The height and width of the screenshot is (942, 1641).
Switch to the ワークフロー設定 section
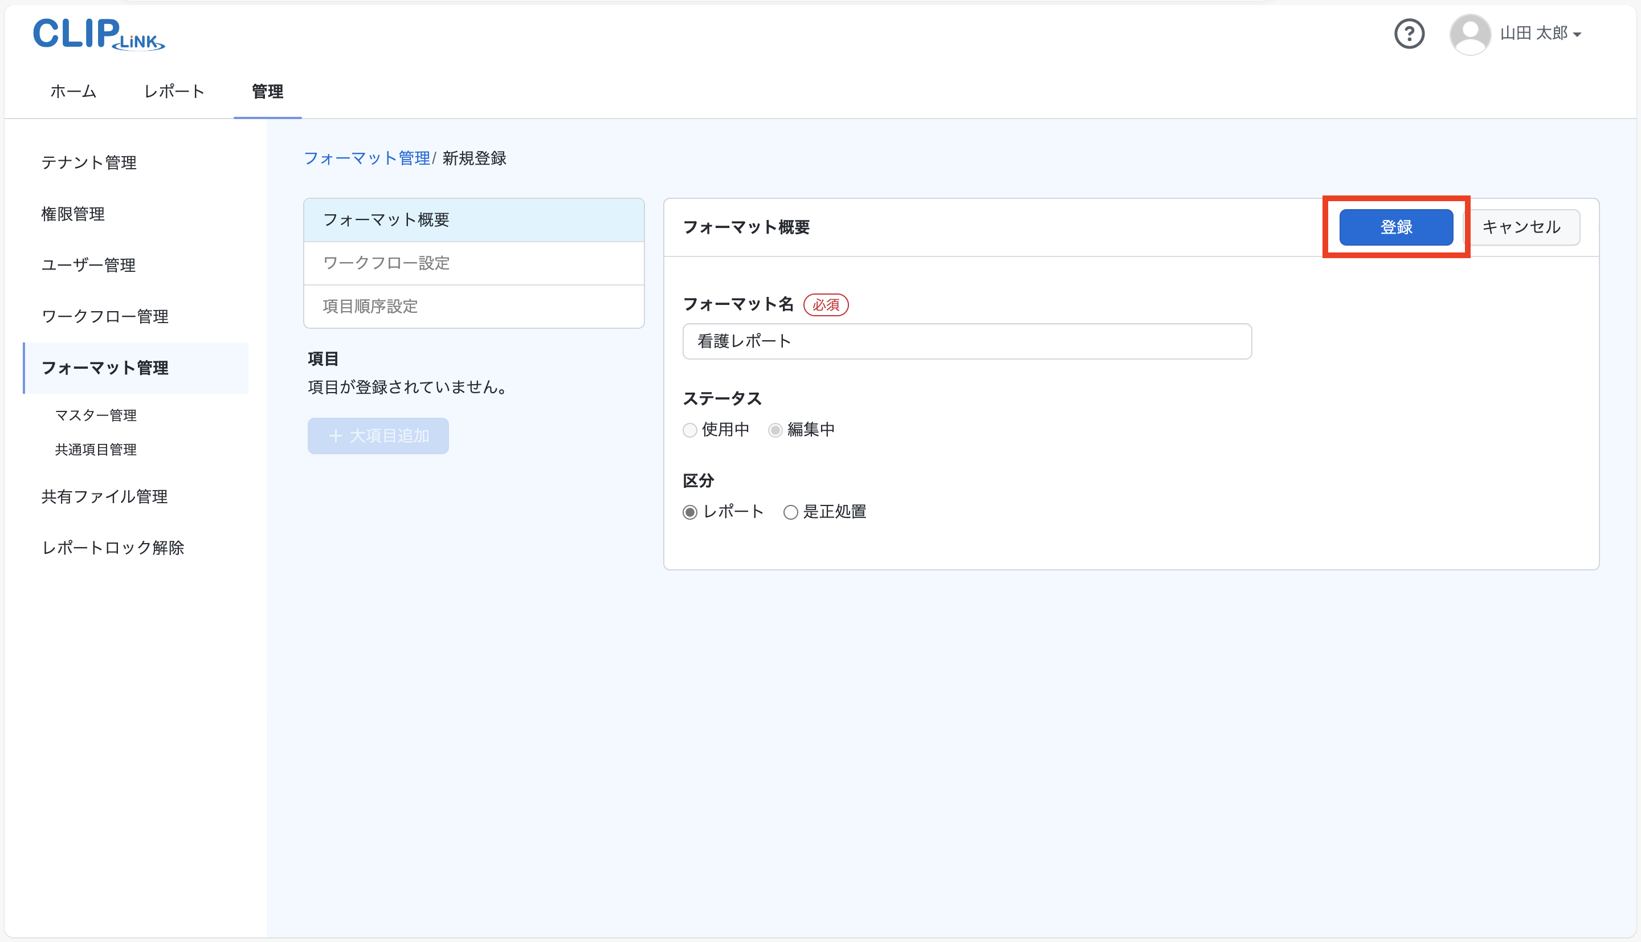pos(386,263)
